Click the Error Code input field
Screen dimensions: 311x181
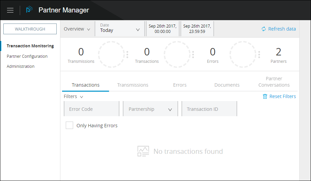coord(91,109)
